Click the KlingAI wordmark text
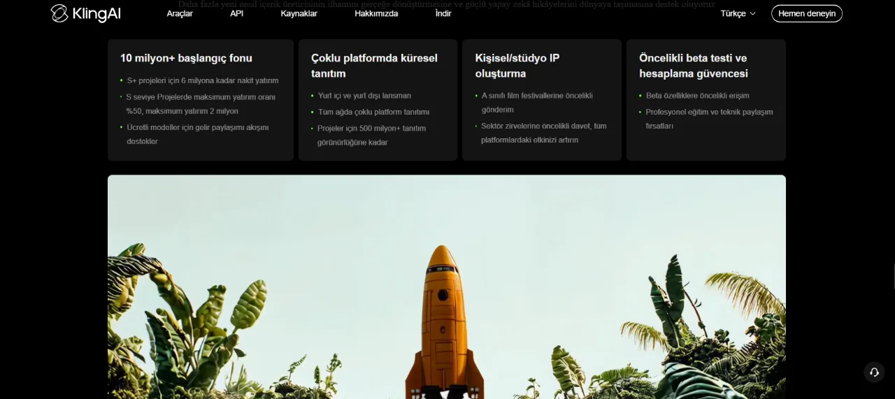 pos(96,14)
